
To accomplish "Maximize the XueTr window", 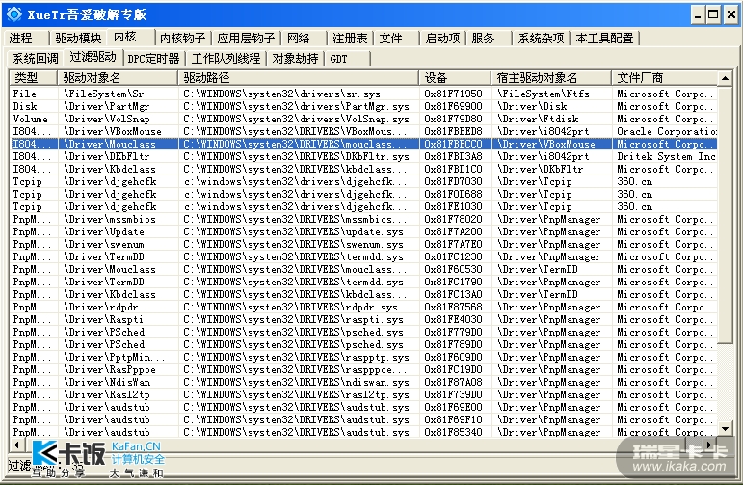I will pyautogui.click(x=713, y=14).
